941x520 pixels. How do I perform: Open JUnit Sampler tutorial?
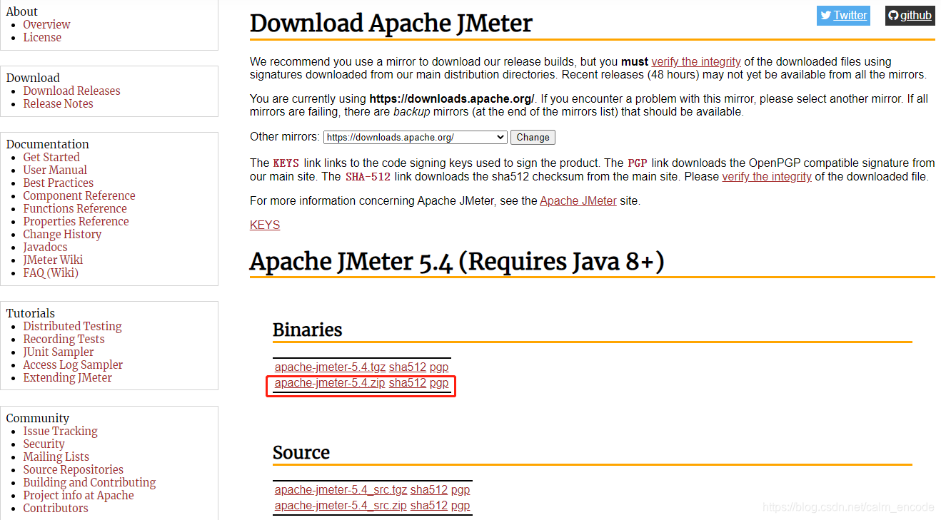pos(59,352)
